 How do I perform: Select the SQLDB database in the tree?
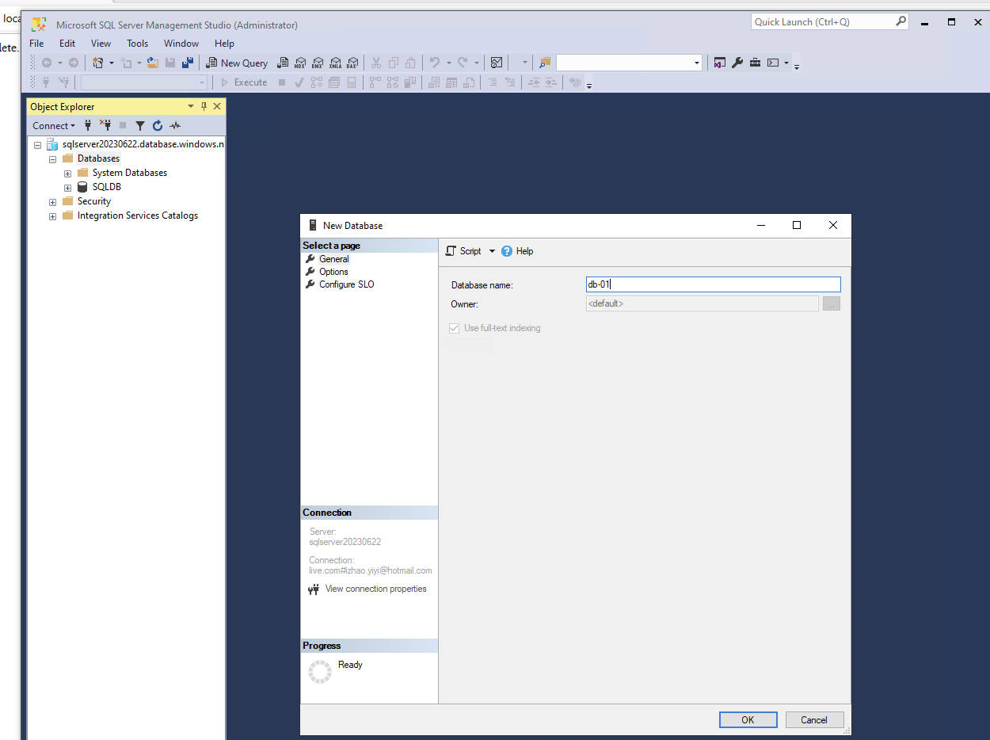(106, 187)
